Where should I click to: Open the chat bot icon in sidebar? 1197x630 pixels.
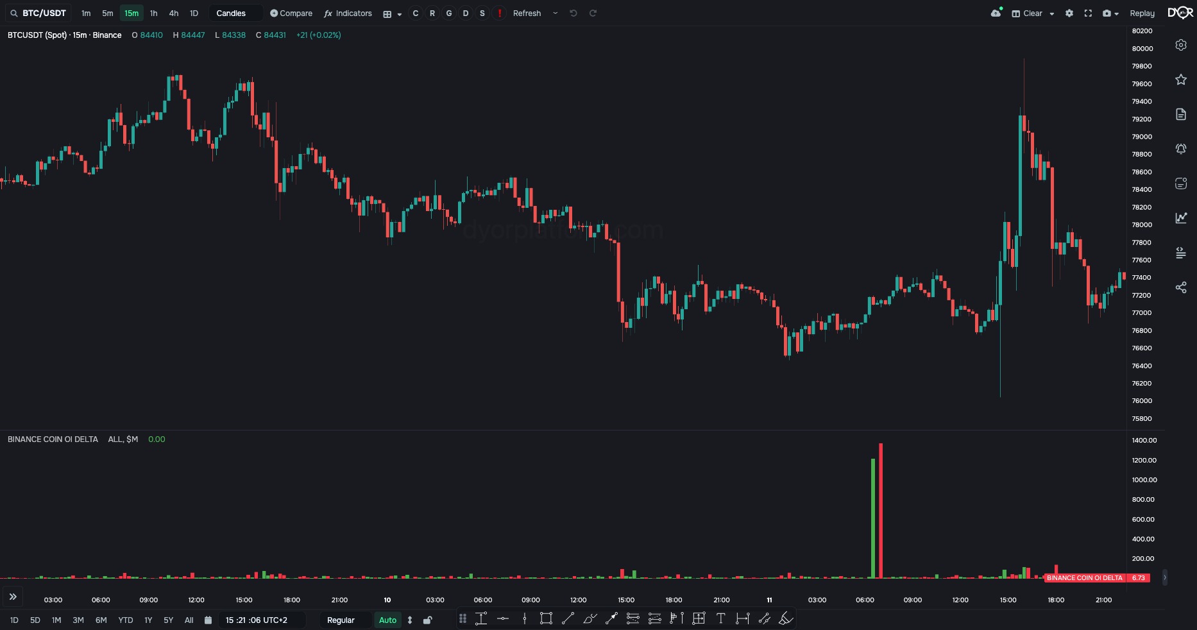[x=1181, y=183]
